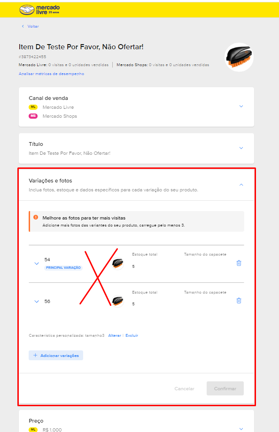Expand variation 54 details
This screenshot has height=432, width=279.
coord(37,264)
